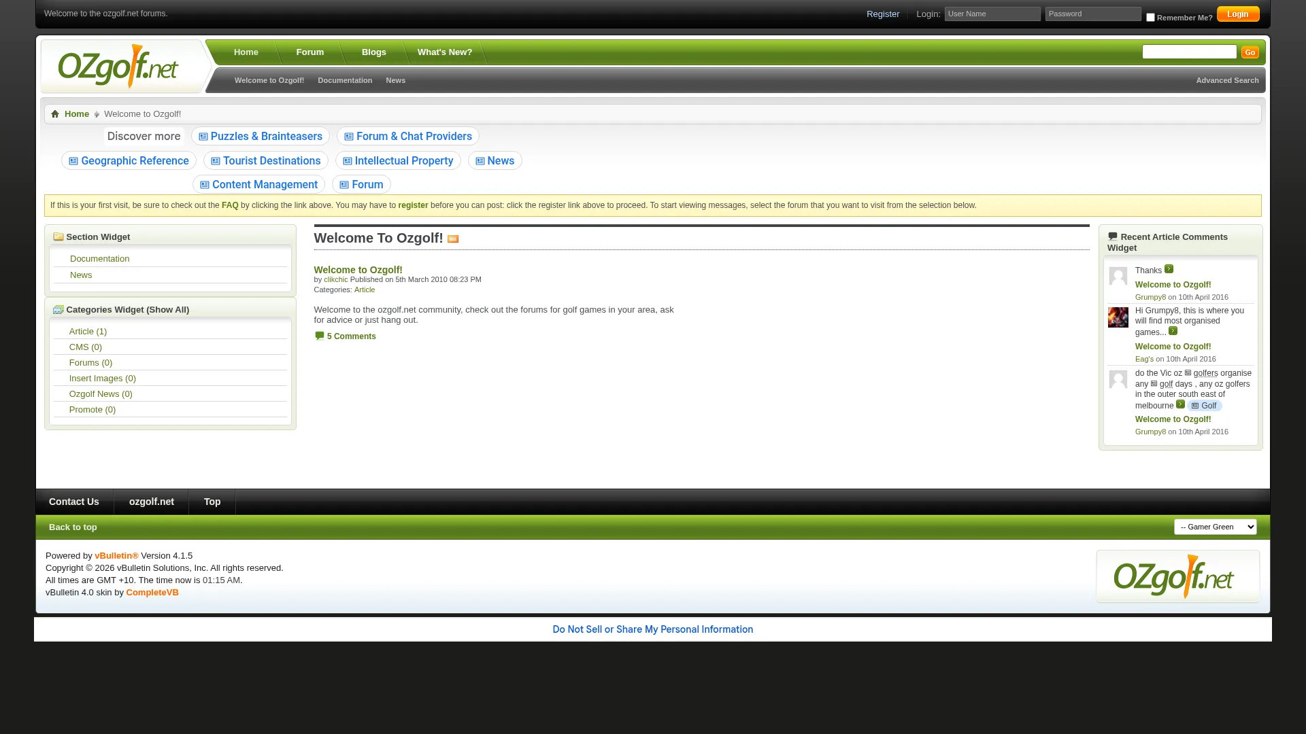Click Eag's avatar thumbnail in comments

click(x=1118, y=317)
